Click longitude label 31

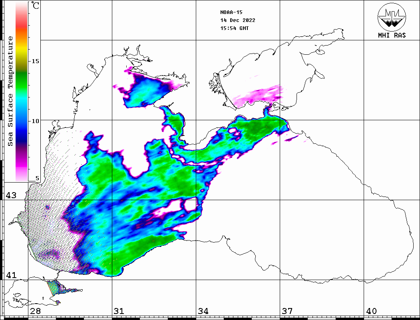(x=119, y=311)
